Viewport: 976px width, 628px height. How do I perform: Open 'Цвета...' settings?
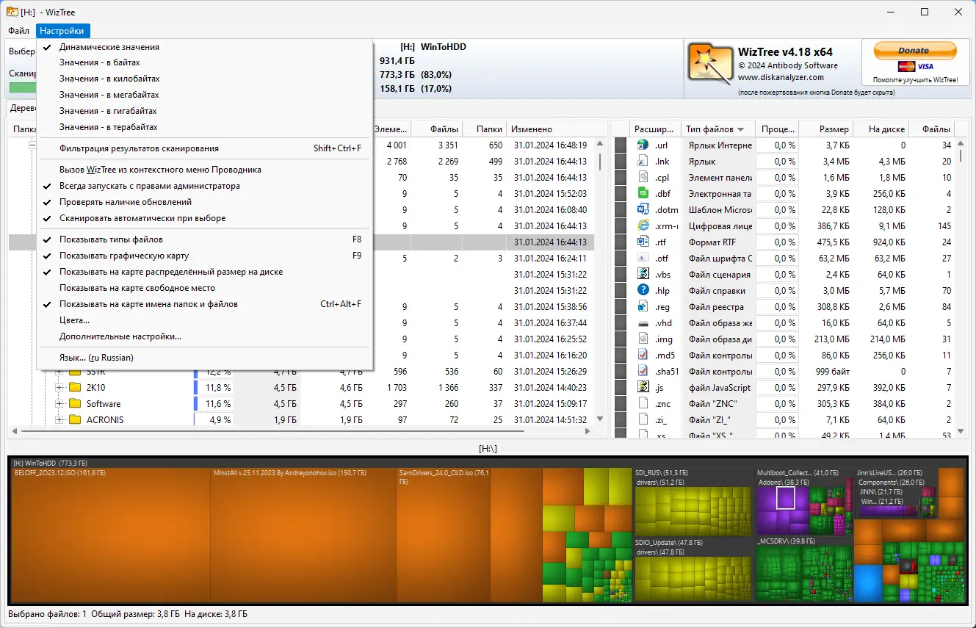[x=205, y=320]
